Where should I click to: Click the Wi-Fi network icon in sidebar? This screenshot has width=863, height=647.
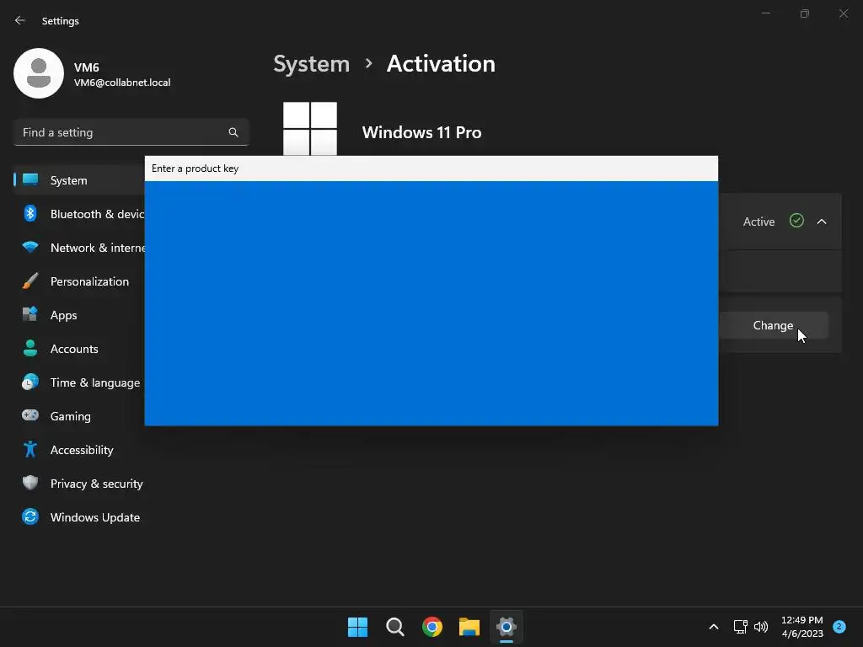click(x=30, y=247)
